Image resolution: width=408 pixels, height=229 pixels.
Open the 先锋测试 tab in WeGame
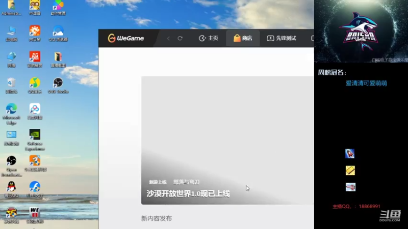pos(282,38)
